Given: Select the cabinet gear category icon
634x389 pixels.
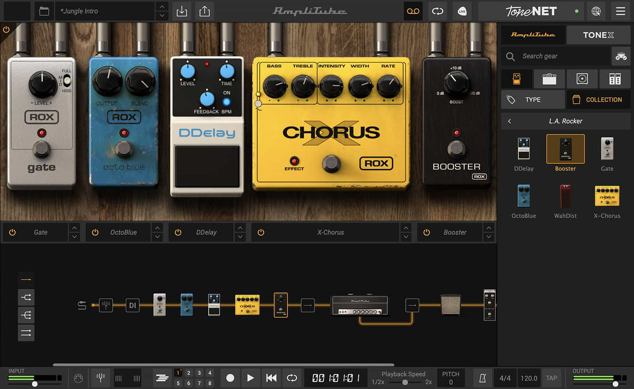Looking at the screenshot, I should pos(582,79).
